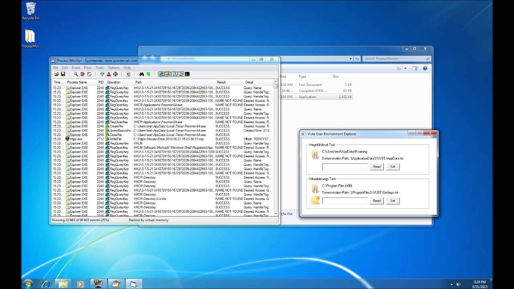The image size is (514, 289).
Task: Click the Search ProcessMonitor box
Action: (397, 59)
